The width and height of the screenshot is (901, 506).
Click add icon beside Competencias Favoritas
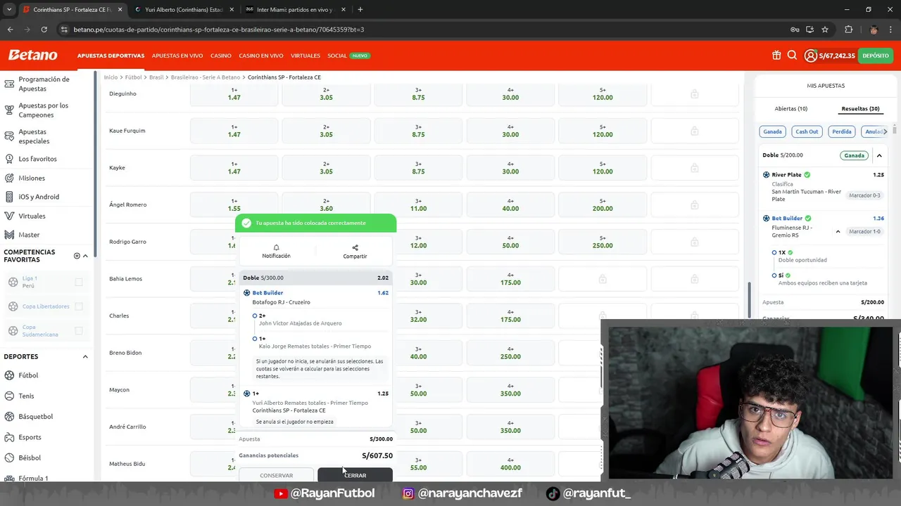coord(77,256)
